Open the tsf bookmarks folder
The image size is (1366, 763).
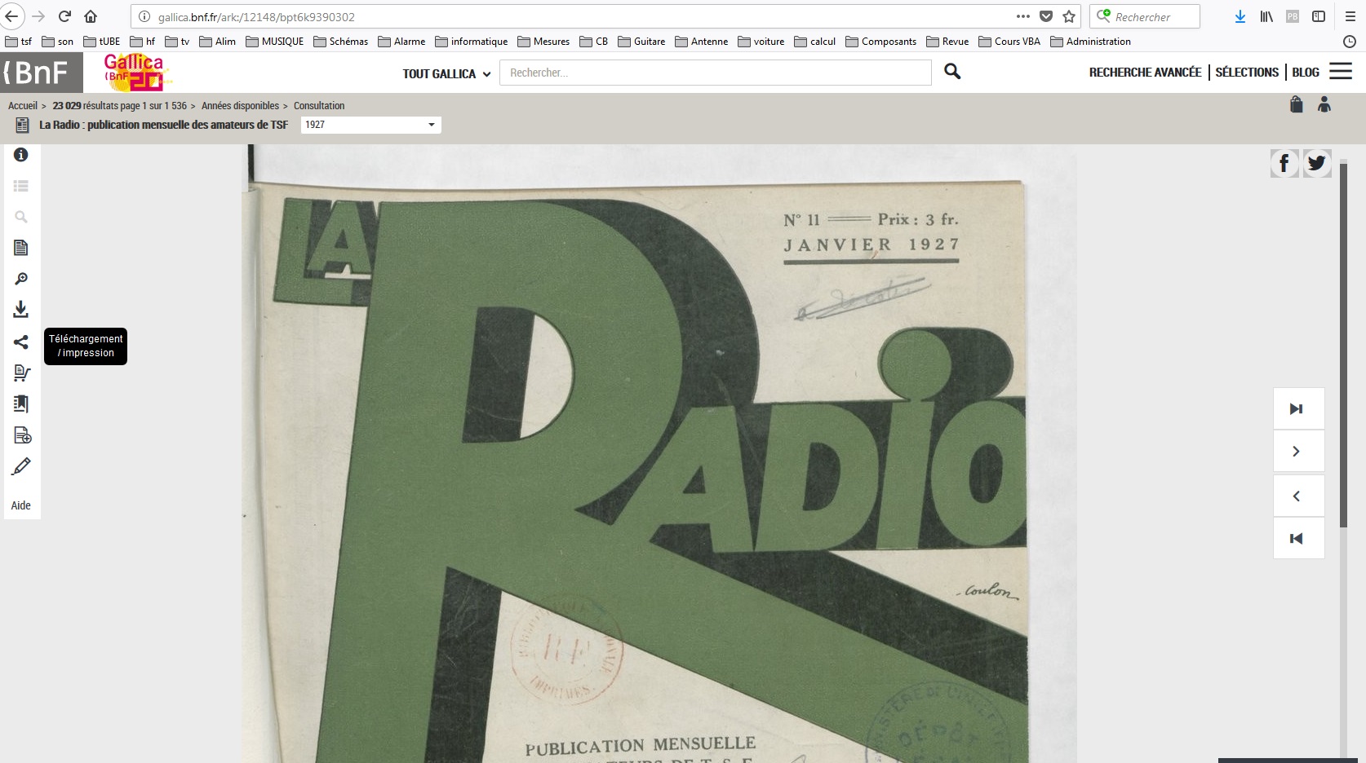click(x=19, y=42)
